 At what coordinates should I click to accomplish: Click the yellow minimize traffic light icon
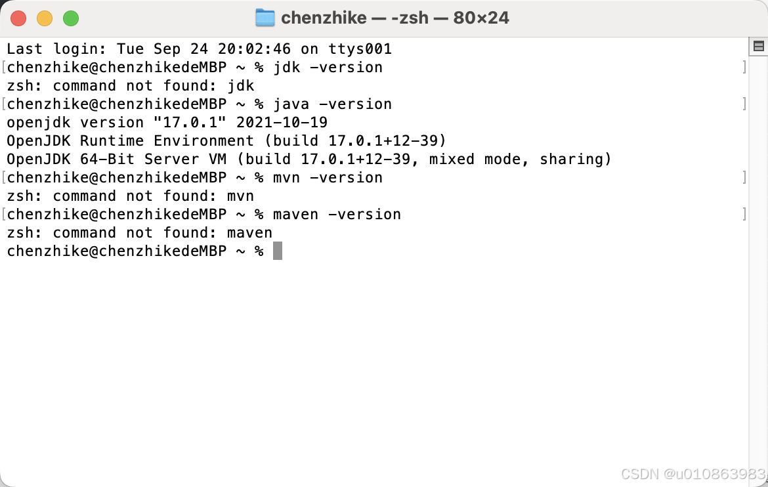pyautogui.click(x=45, y=18)
